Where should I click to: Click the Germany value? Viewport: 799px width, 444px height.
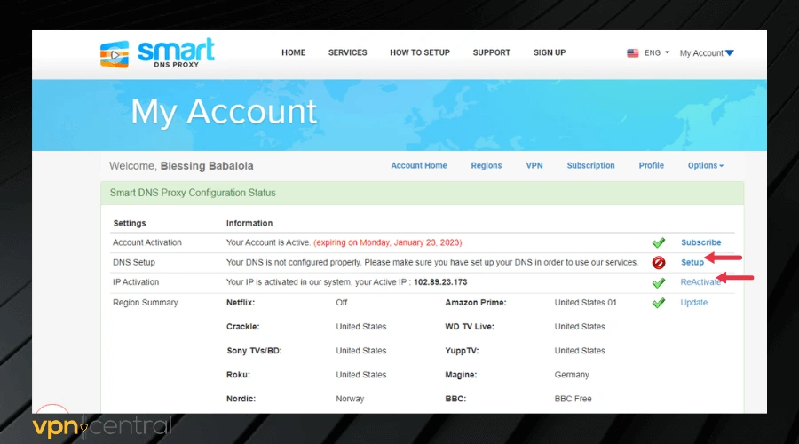coord(572,375)
